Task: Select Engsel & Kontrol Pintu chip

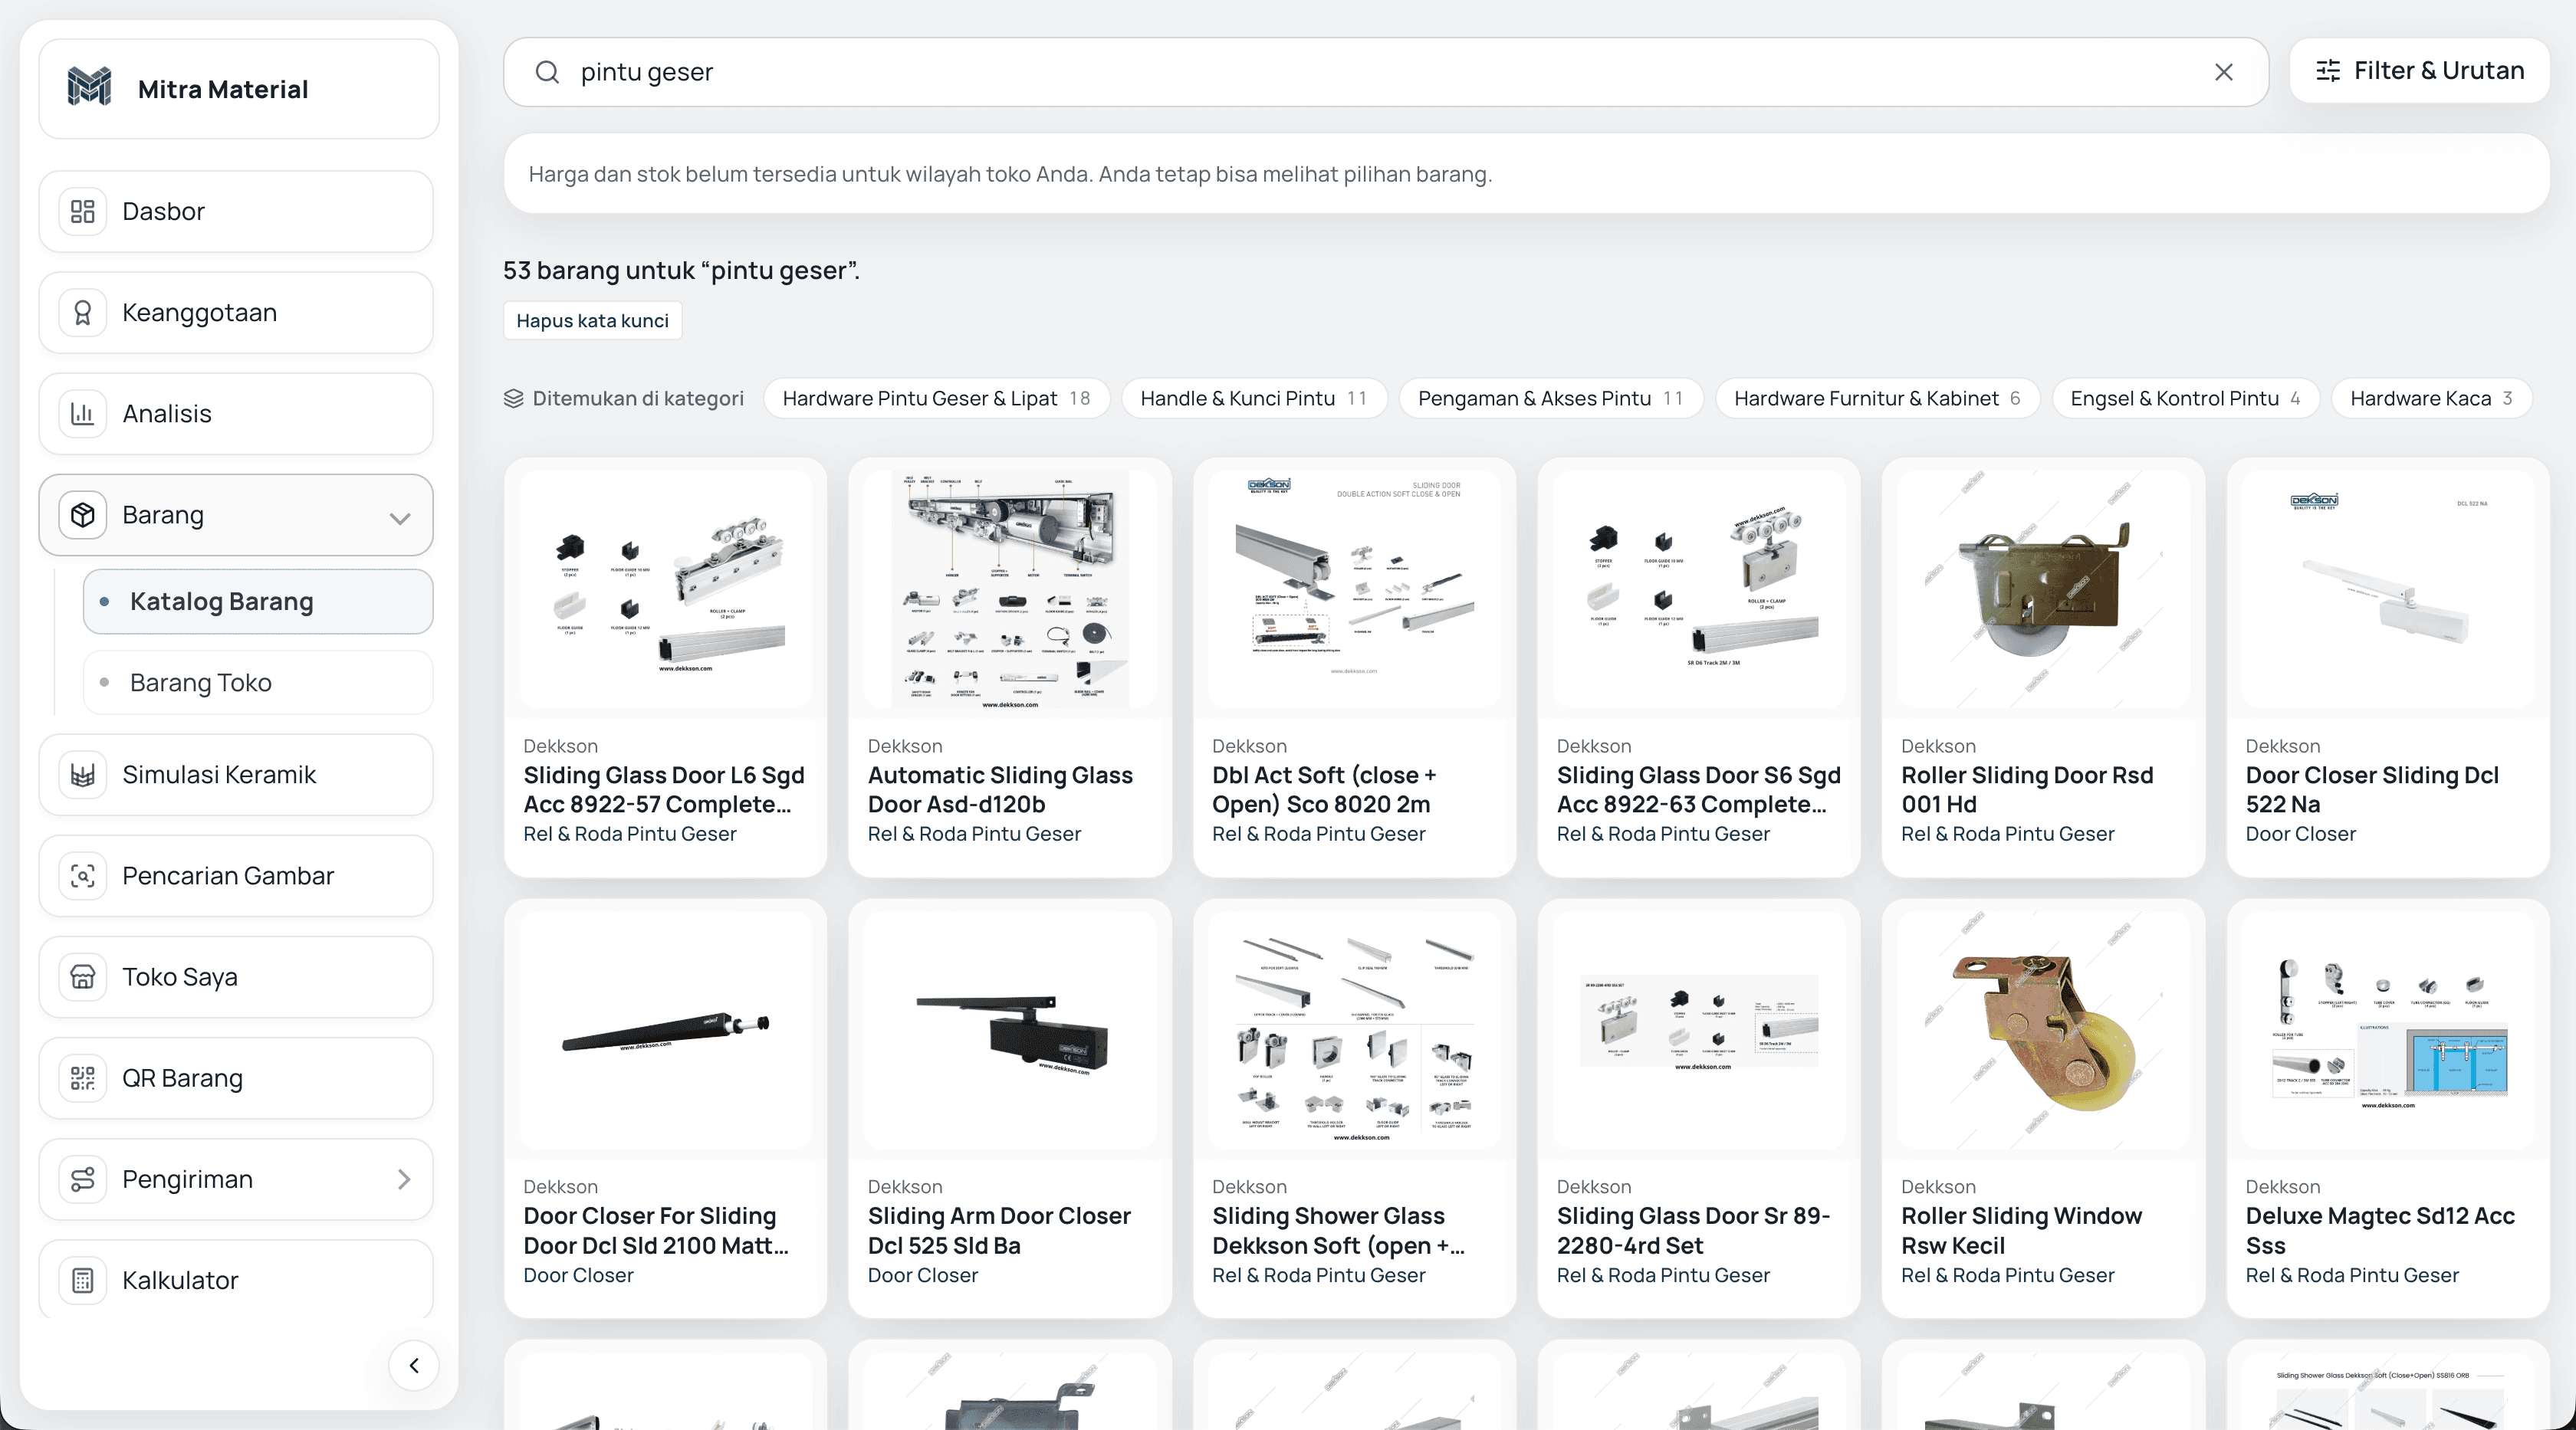Action: click(x=2185, y=398)
